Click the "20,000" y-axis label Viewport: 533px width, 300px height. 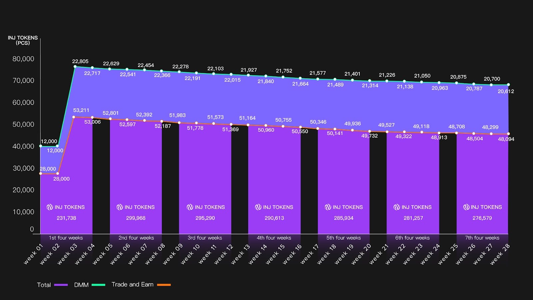point(23,190)
